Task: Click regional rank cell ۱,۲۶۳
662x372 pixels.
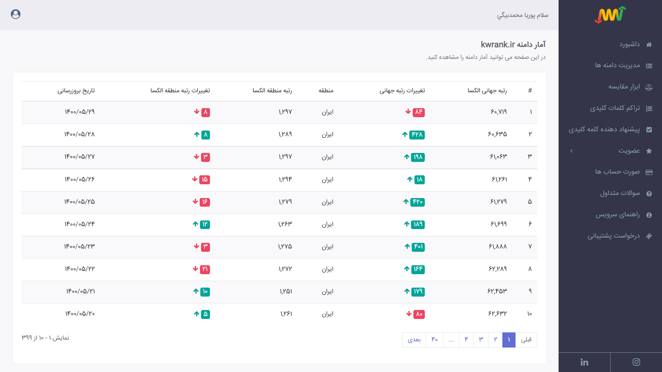Action: [x=285, y=224]
